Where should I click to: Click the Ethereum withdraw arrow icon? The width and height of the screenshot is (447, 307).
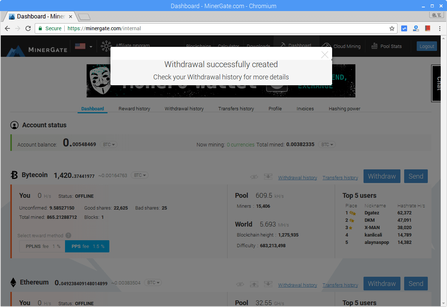(254, 284)
